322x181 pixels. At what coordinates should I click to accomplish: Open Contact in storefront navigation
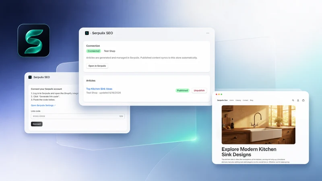point(246,100)
